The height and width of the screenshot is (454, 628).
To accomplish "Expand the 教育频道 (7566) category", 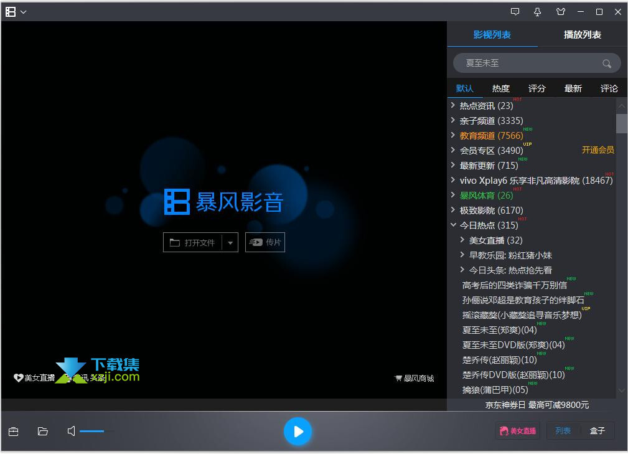I will tap(453, 135).
